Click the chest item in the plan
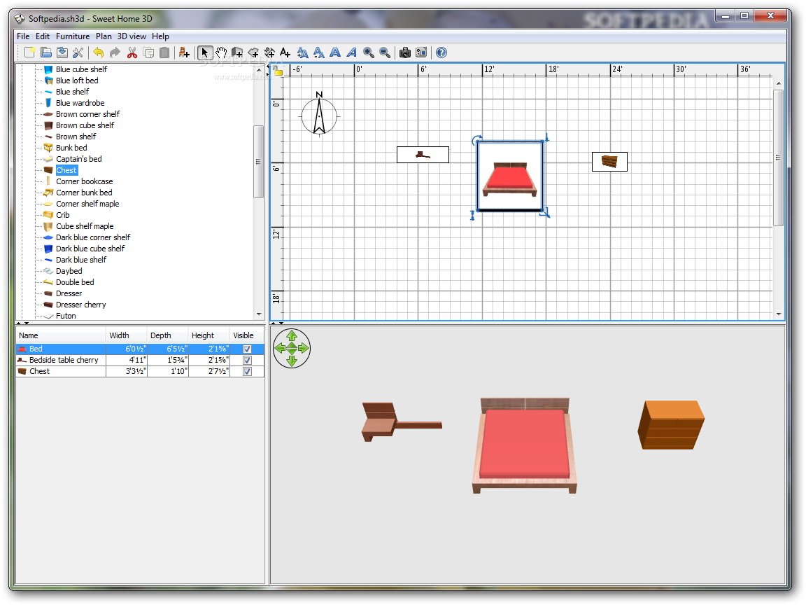The height and width of the screenshot is (605, 806). coord(609,162)
